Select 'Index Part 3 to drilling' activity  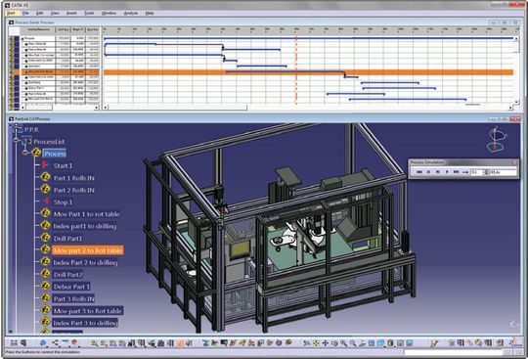(x=85, y=324)
